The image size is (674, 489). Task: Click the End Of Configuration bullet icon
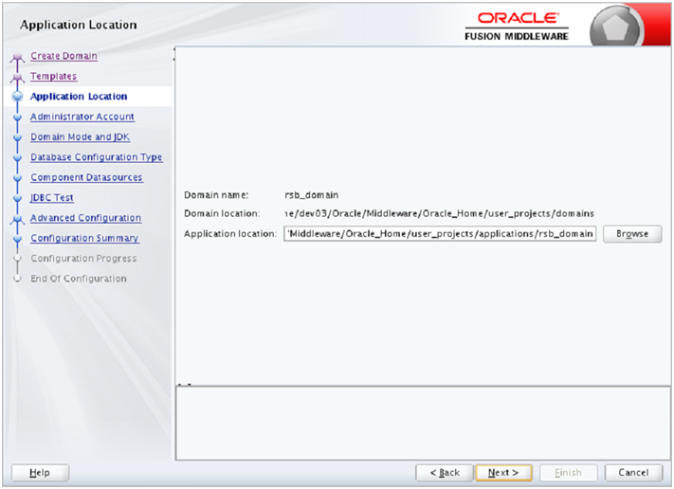click(x=17, y=279)
